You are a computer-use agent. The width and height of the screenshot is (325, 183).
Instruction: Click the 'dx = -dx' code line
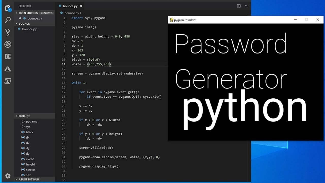pos(94,125)
